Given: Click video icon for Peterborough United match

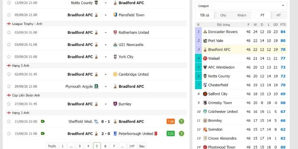Looking at the screenshot, I should pyautogui.click(x=43, y=133).
